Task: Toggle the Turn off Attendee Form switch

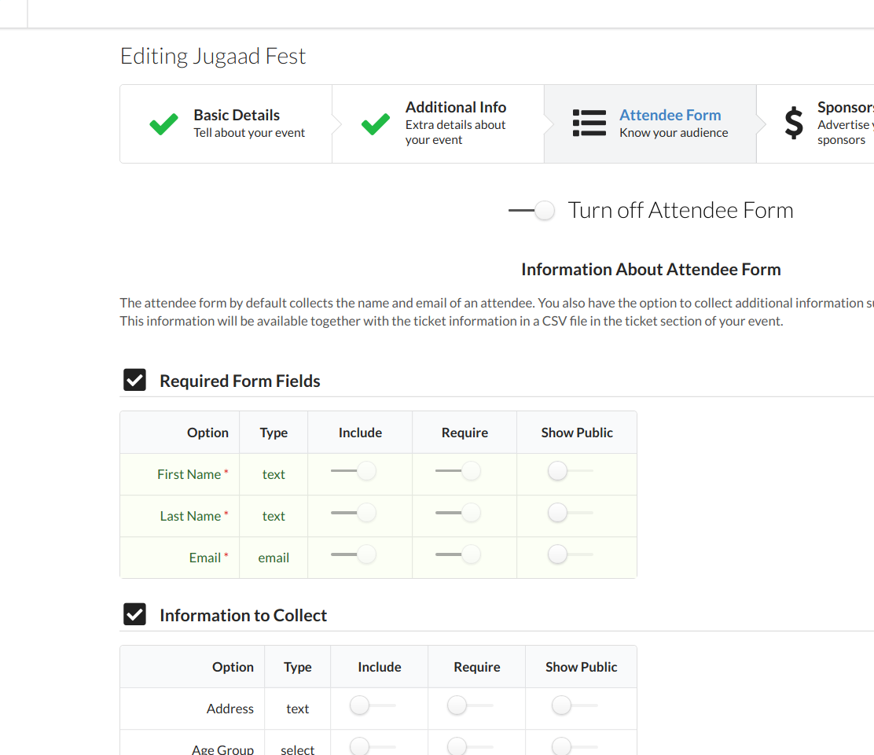Action: [531, 210]
